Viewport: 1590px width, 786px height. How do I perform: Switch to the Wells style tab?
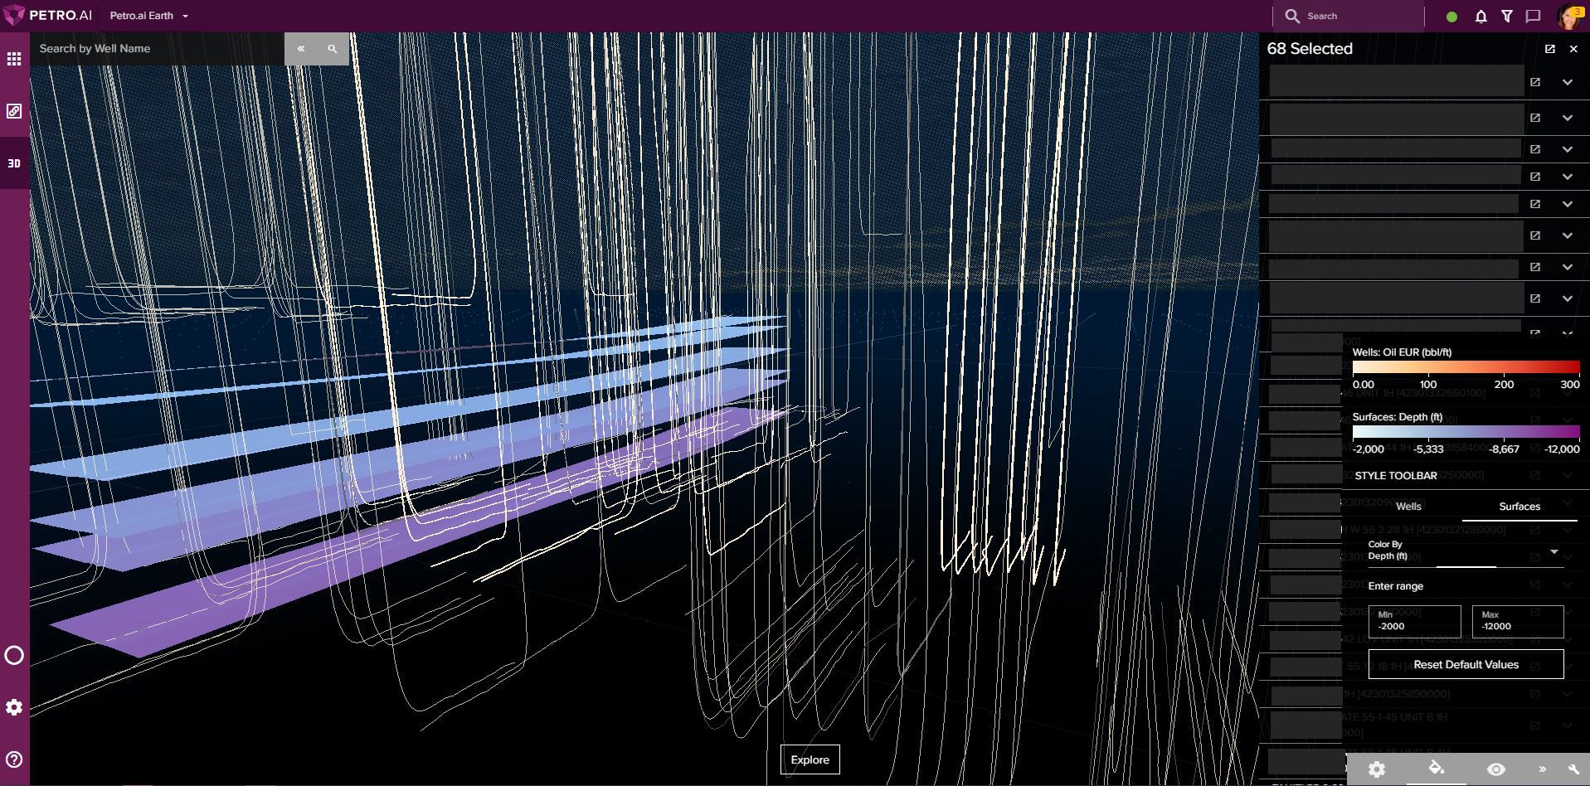coord(1408,507)
